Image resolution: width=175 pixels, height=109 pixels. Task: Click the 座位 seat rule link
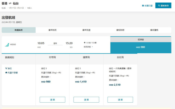(x=10, y=68)
